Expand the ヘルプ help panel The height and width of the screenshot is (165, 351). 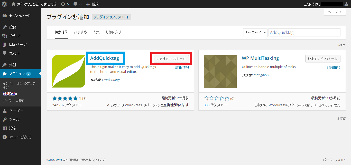coord(335,12)
